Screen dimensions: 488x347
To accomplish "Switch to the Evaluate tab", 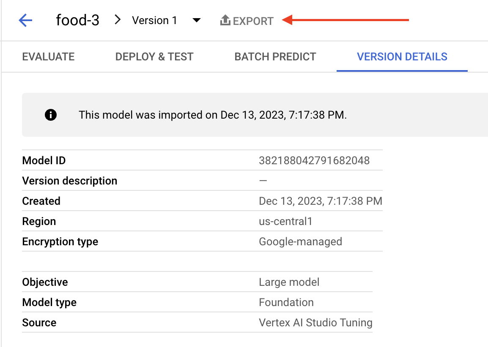I will [48, 57].
